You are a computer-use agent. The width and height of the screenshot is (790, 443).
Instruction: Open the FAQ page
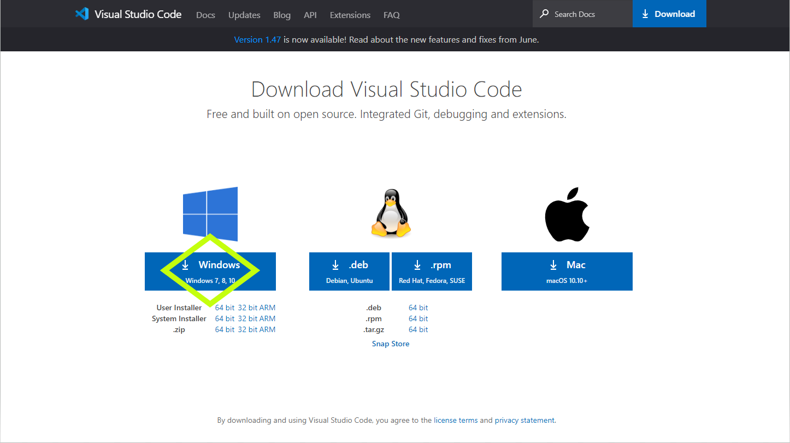pyautogui.click(x=391, y=15)
